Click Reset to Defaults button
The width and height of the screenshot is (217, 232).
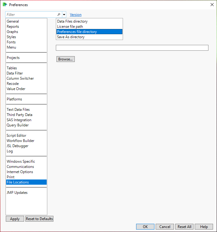click(x=39, y=219)
